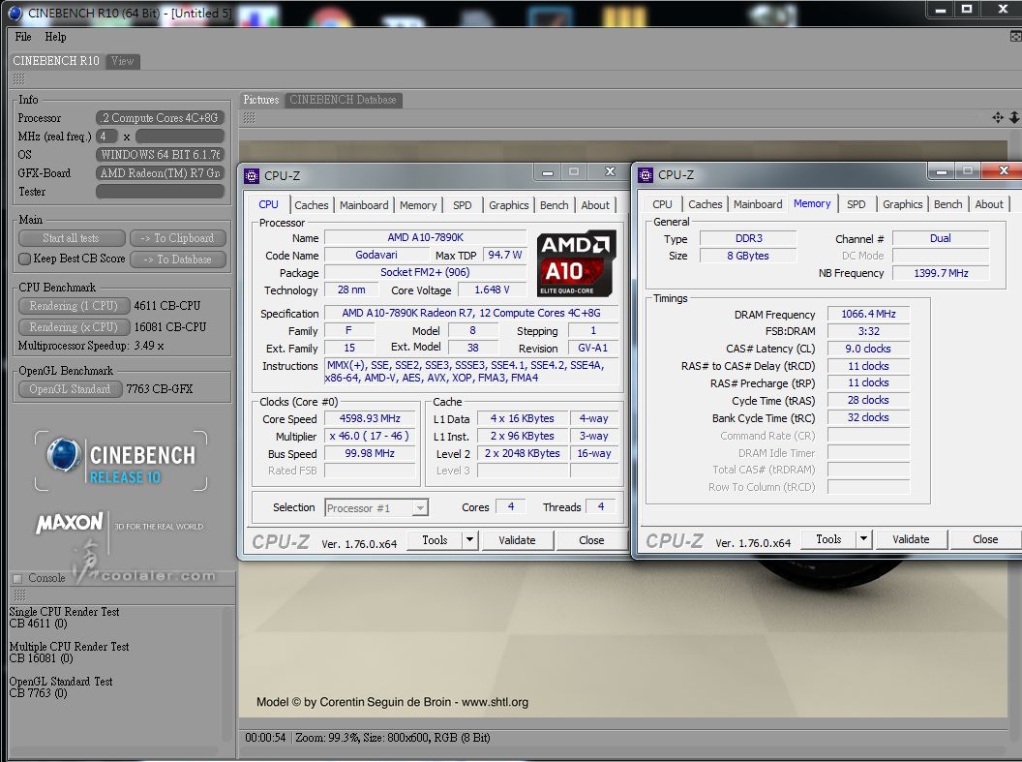Open the Mainboard tab in CPU window

(x=364, y=205)
